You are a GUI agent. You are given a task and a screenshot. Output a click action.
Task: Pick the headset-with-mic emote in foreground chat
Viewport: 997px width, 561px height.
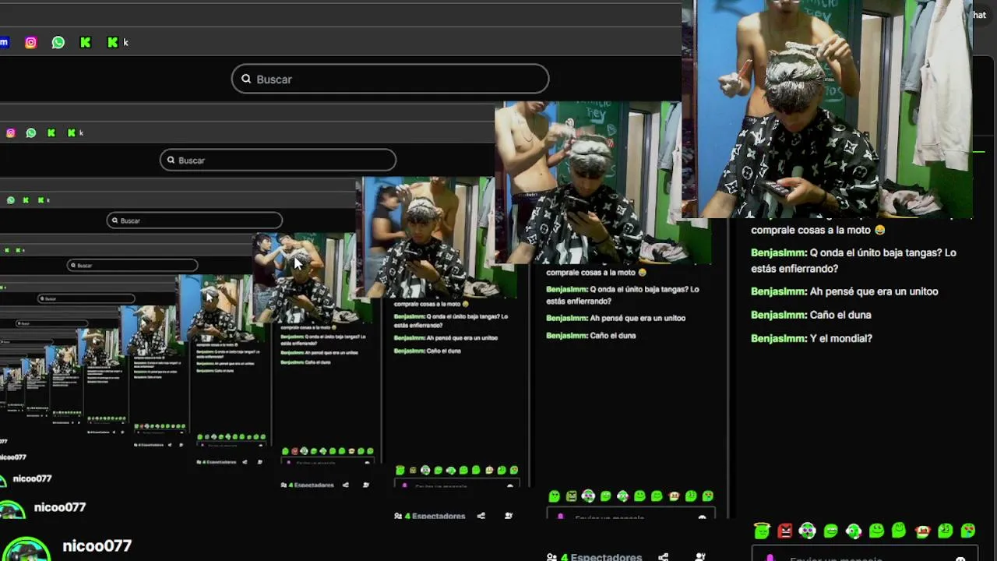tap(854, 531)
